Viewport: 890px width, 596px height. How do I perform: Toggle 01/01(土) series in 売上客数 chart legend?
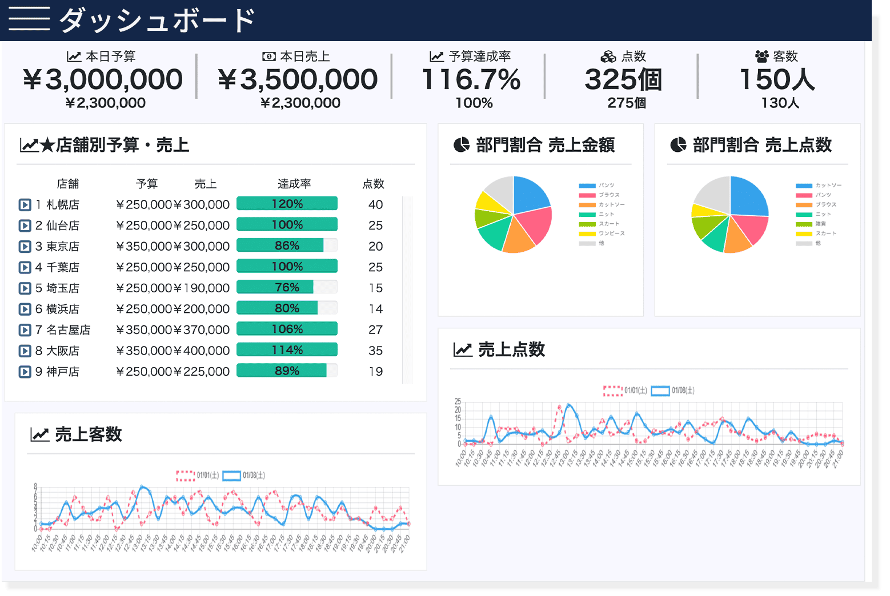[198, 476]
